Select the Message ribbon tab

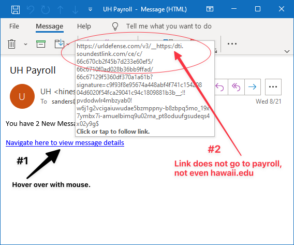[50, 26]
